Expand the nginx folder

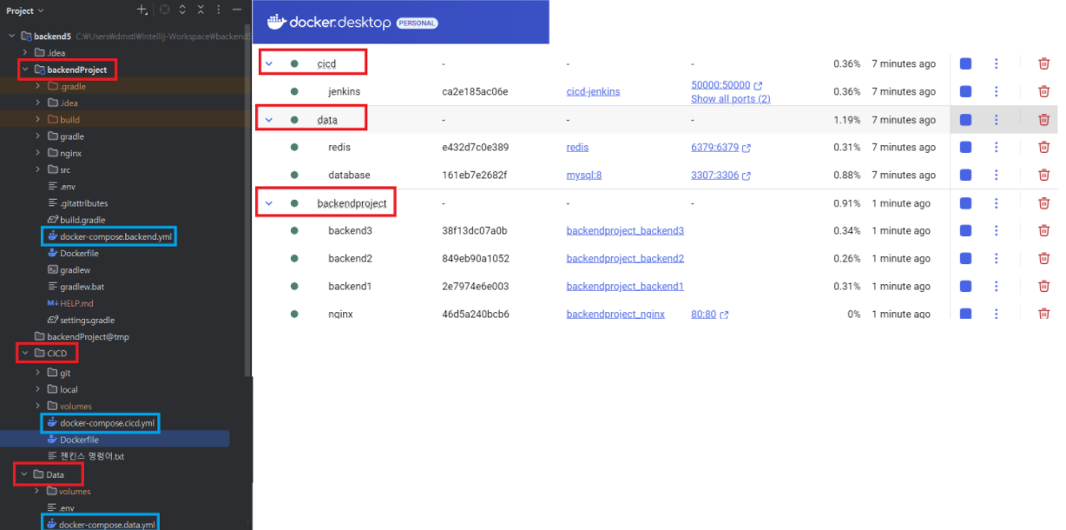pos(38,153)
